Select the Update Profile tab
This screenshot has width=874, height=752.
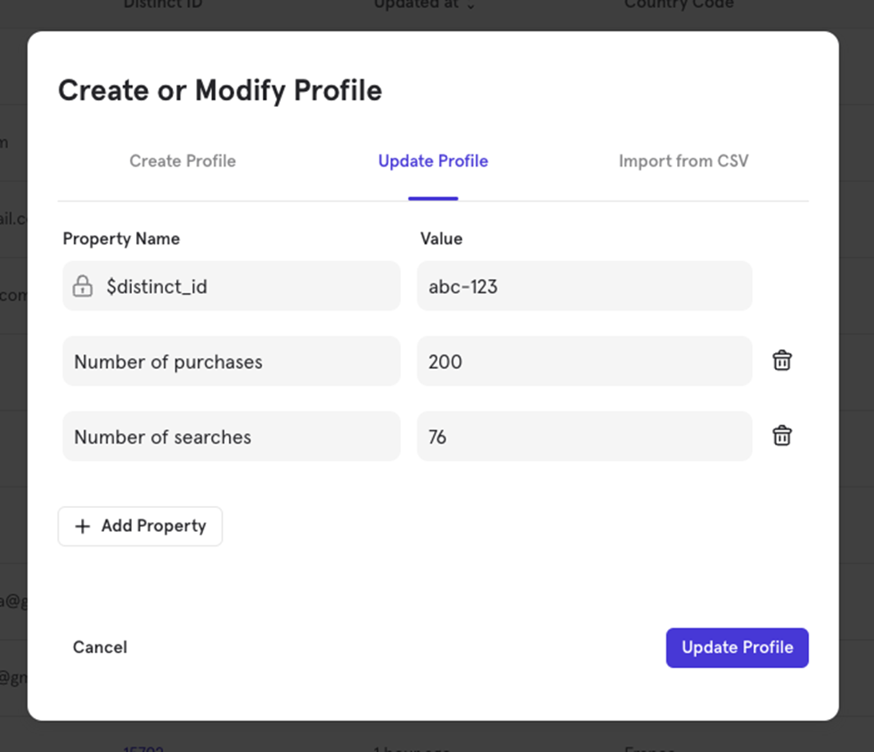tap(433, 161)
